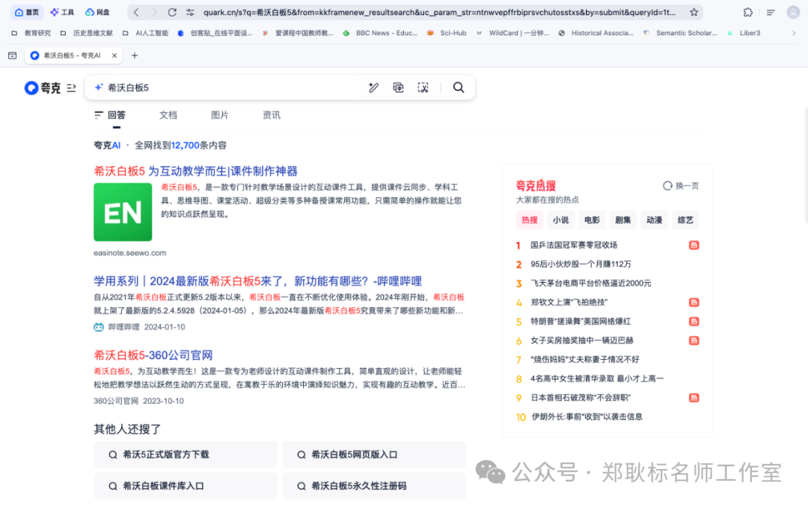Click the browser address bar URL
Viewport: 808px width, 505px height.
pyautogui.click(x=441, y=12)
